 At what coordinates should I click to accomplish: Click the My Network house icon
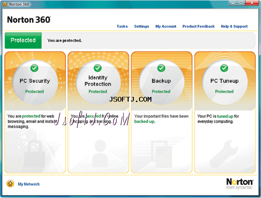10,183
